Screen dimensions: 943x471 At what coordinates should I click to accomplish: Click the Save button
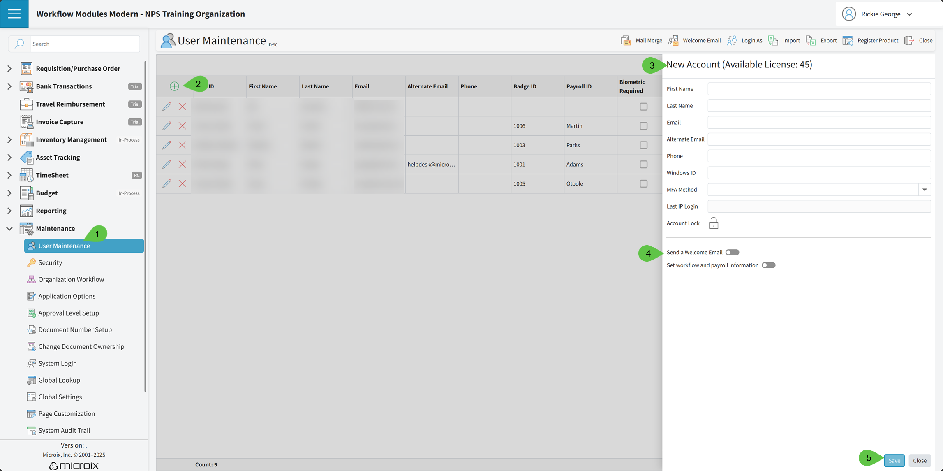click(x=894, y=460)
